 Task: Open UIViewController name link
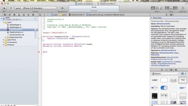(x=163, y=24)
